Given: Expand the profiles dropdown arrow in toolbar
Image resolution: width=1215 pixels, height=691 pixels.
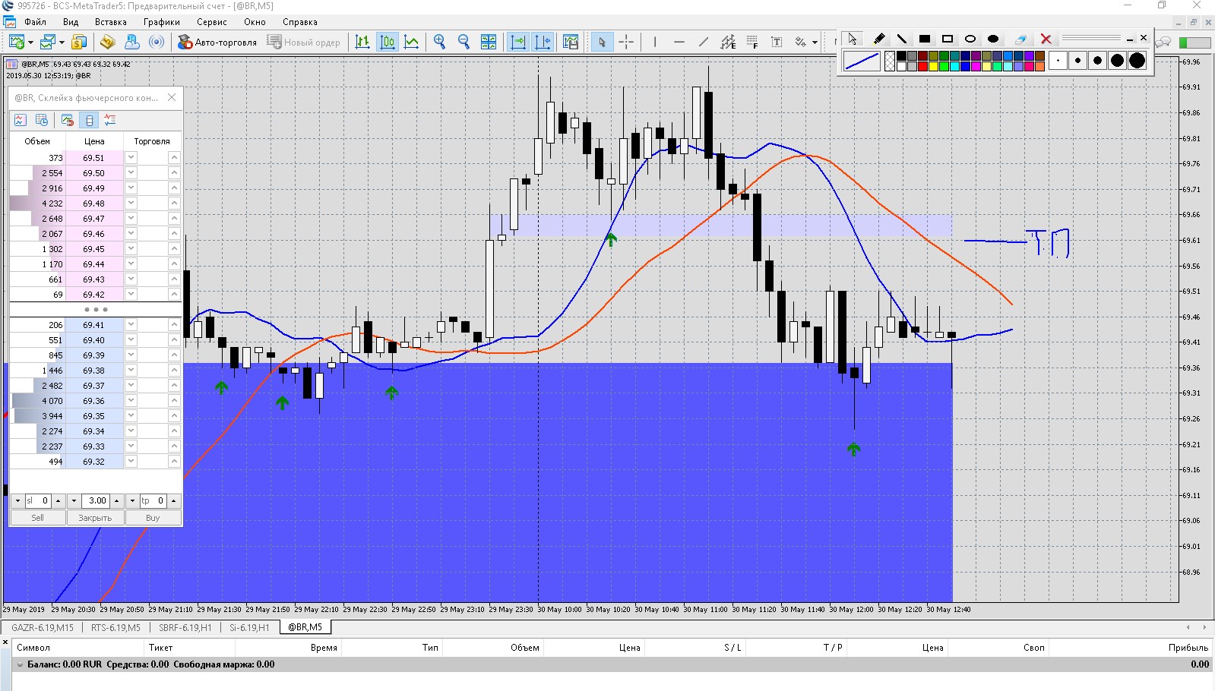Looking at the screenshot, I should (62, 43).
